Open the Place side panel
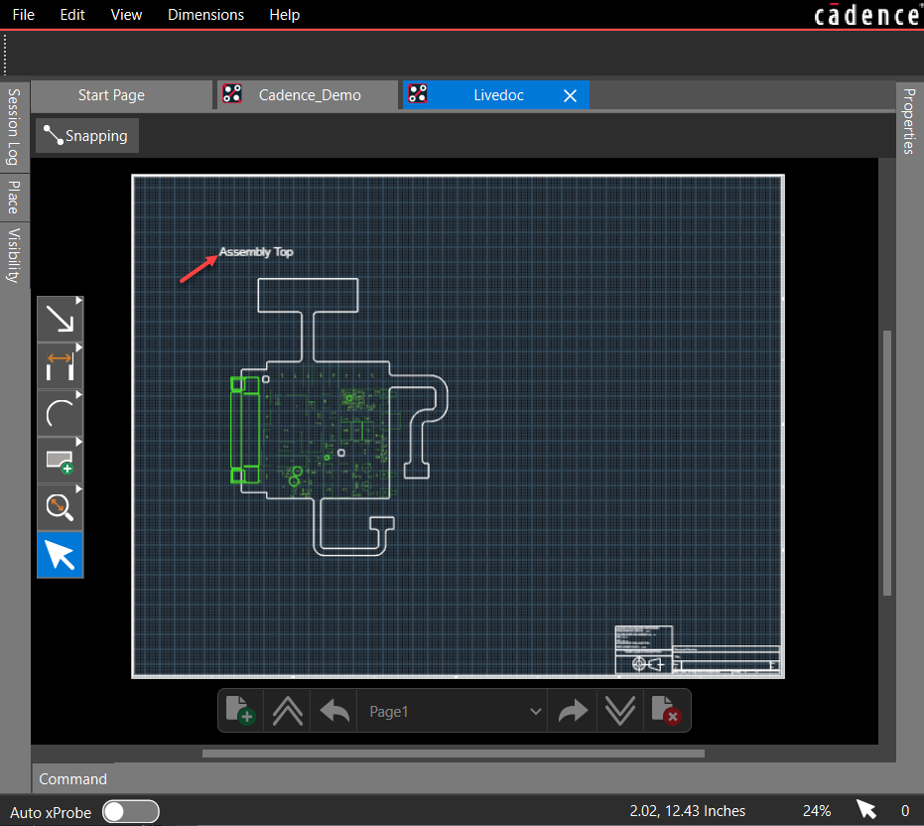This screenshot has width=924, height=826. pos(14,198)
